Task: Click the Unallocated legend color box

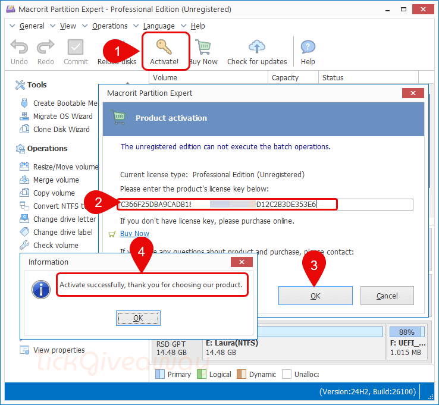Action: click(x=287, y=374)
